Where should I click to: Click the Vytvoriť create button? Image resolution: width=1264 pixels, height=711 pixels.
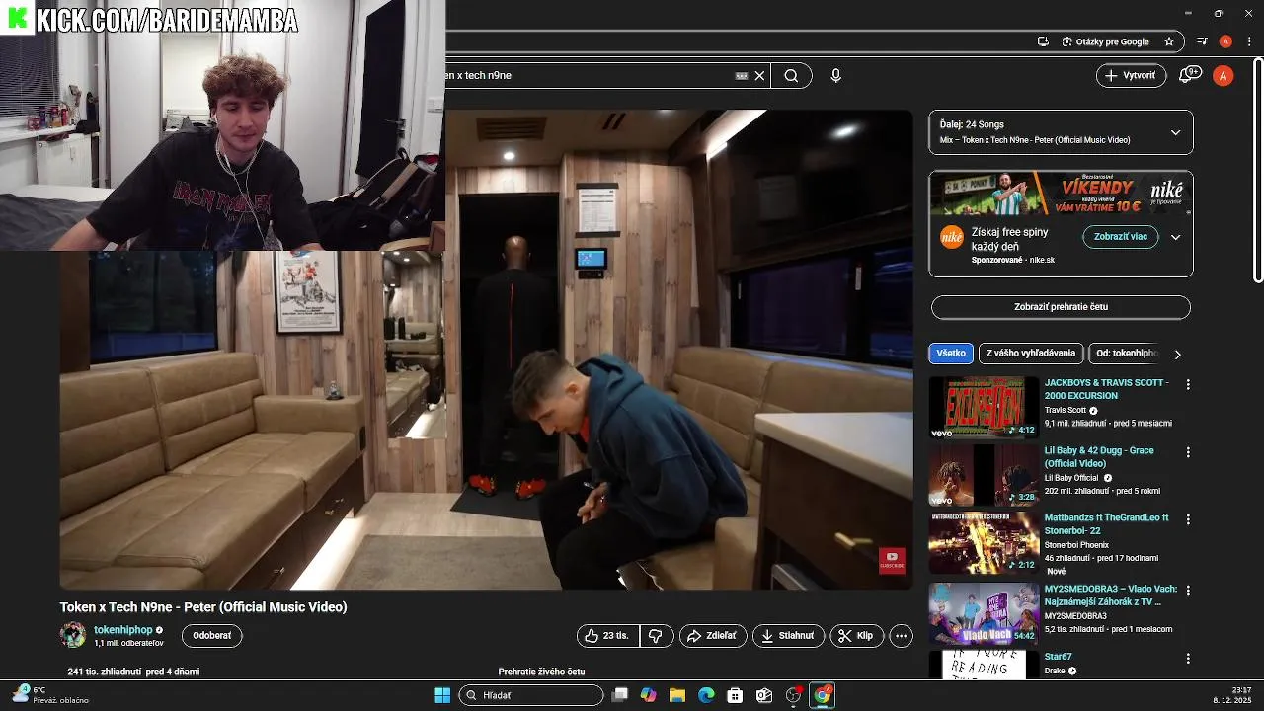pyautogui.click(x=1131, y=75)
